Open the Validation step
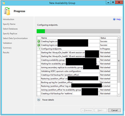Image resolution: width=125 pixels, height=116 pixels. 7,43
